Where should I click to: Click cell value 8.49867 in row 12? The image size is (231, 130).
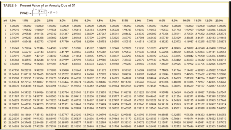point(151,74)
